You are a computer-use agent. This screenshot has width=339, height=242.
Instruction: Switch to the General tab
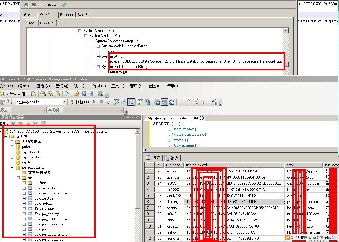point(30,15)
